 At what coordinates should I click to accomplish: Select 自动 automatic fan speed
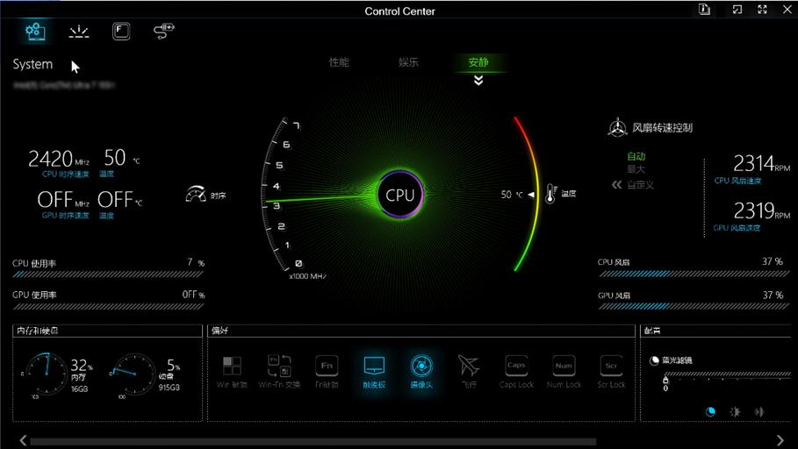point(636,154)
